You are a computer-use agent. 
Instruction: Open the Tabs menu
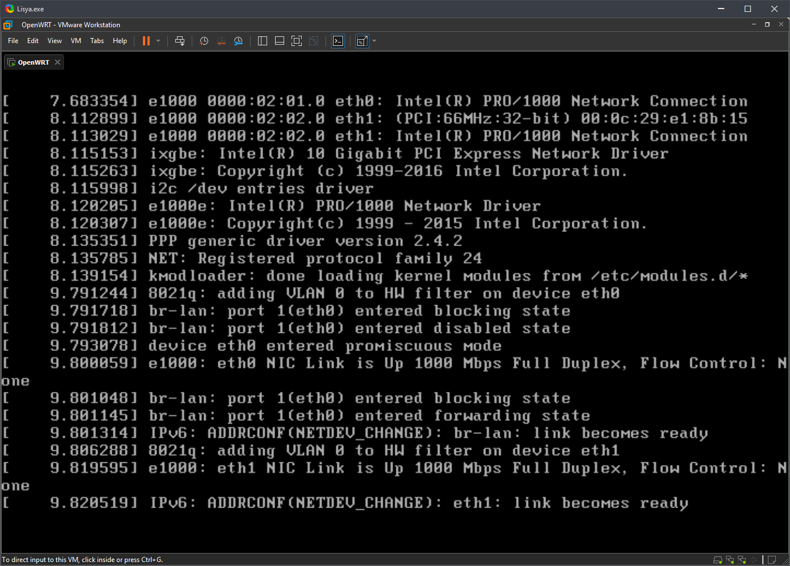point(97,41)
